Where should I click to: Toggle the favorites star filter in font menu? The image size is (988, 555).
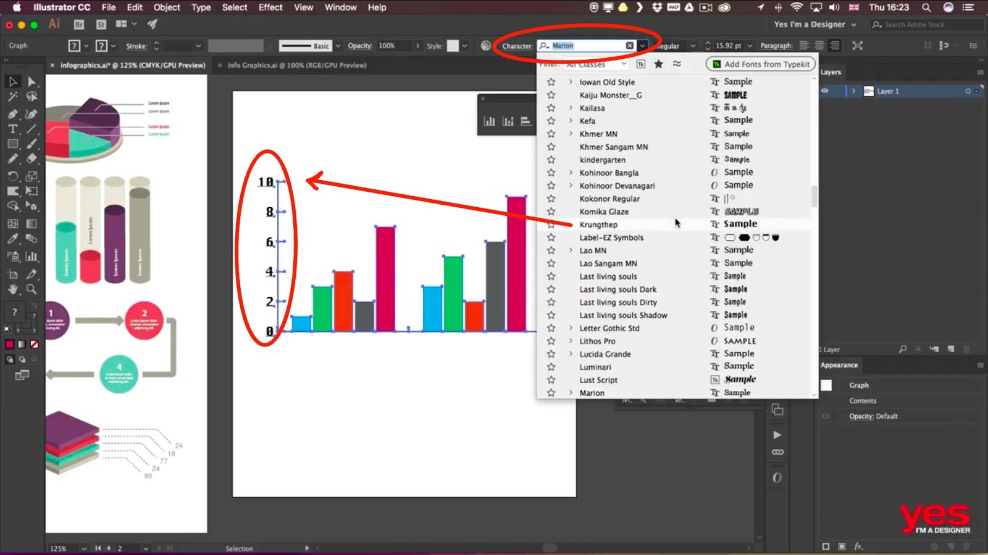pyautogui.click(x=658, y=64)
